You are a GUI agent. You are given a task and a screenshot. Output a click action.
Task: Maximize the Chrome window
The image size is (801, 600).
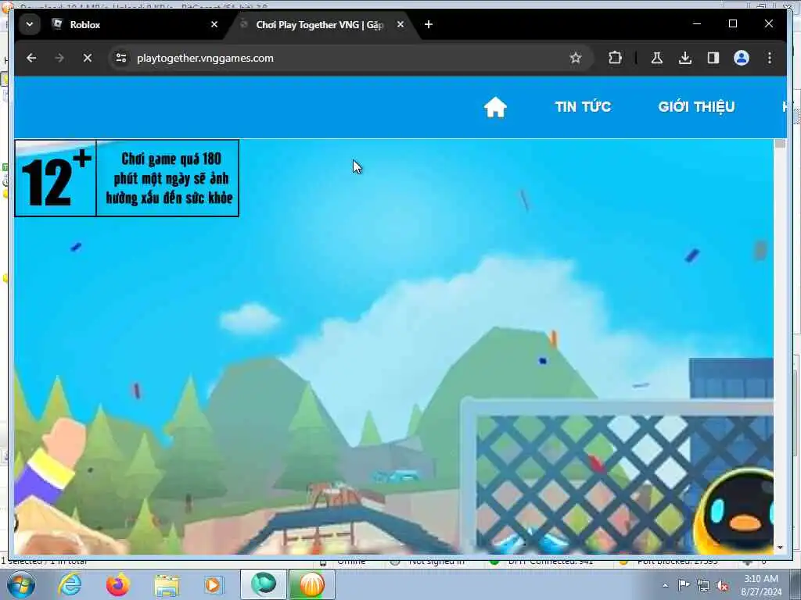pos(732,24)
